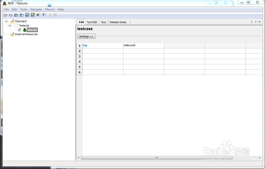Switch to the Edit tab

(81, 22)
